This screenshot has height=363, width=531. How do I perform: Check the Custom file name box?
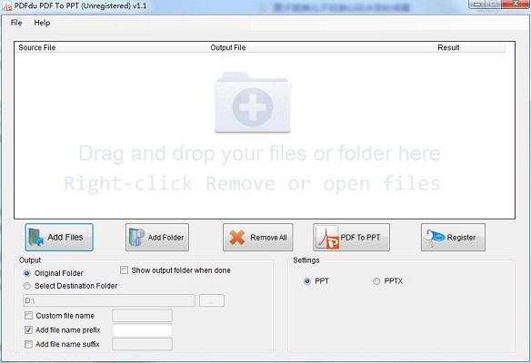[x=28, y=316]
